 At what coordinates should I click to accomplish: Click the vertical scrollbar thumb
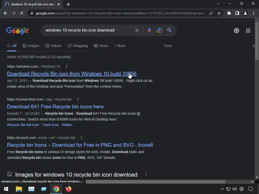tap(257, 41)
